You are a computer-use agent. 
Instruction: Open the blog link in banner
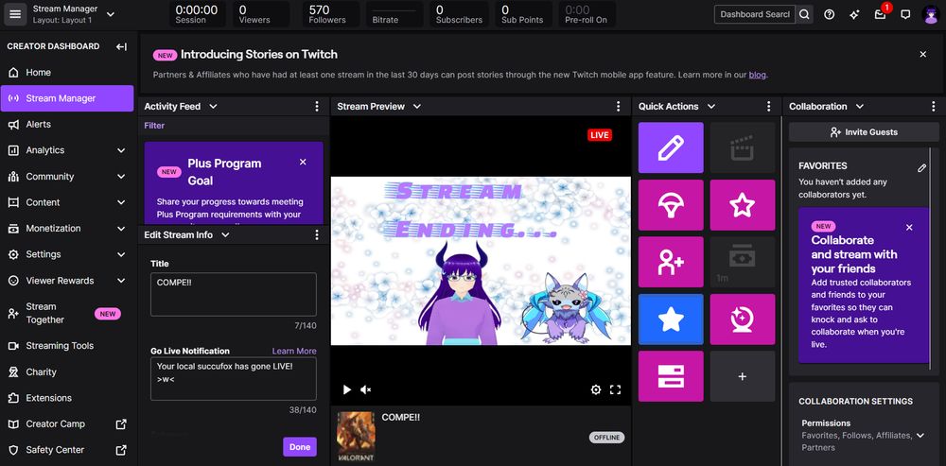[757, 75]
